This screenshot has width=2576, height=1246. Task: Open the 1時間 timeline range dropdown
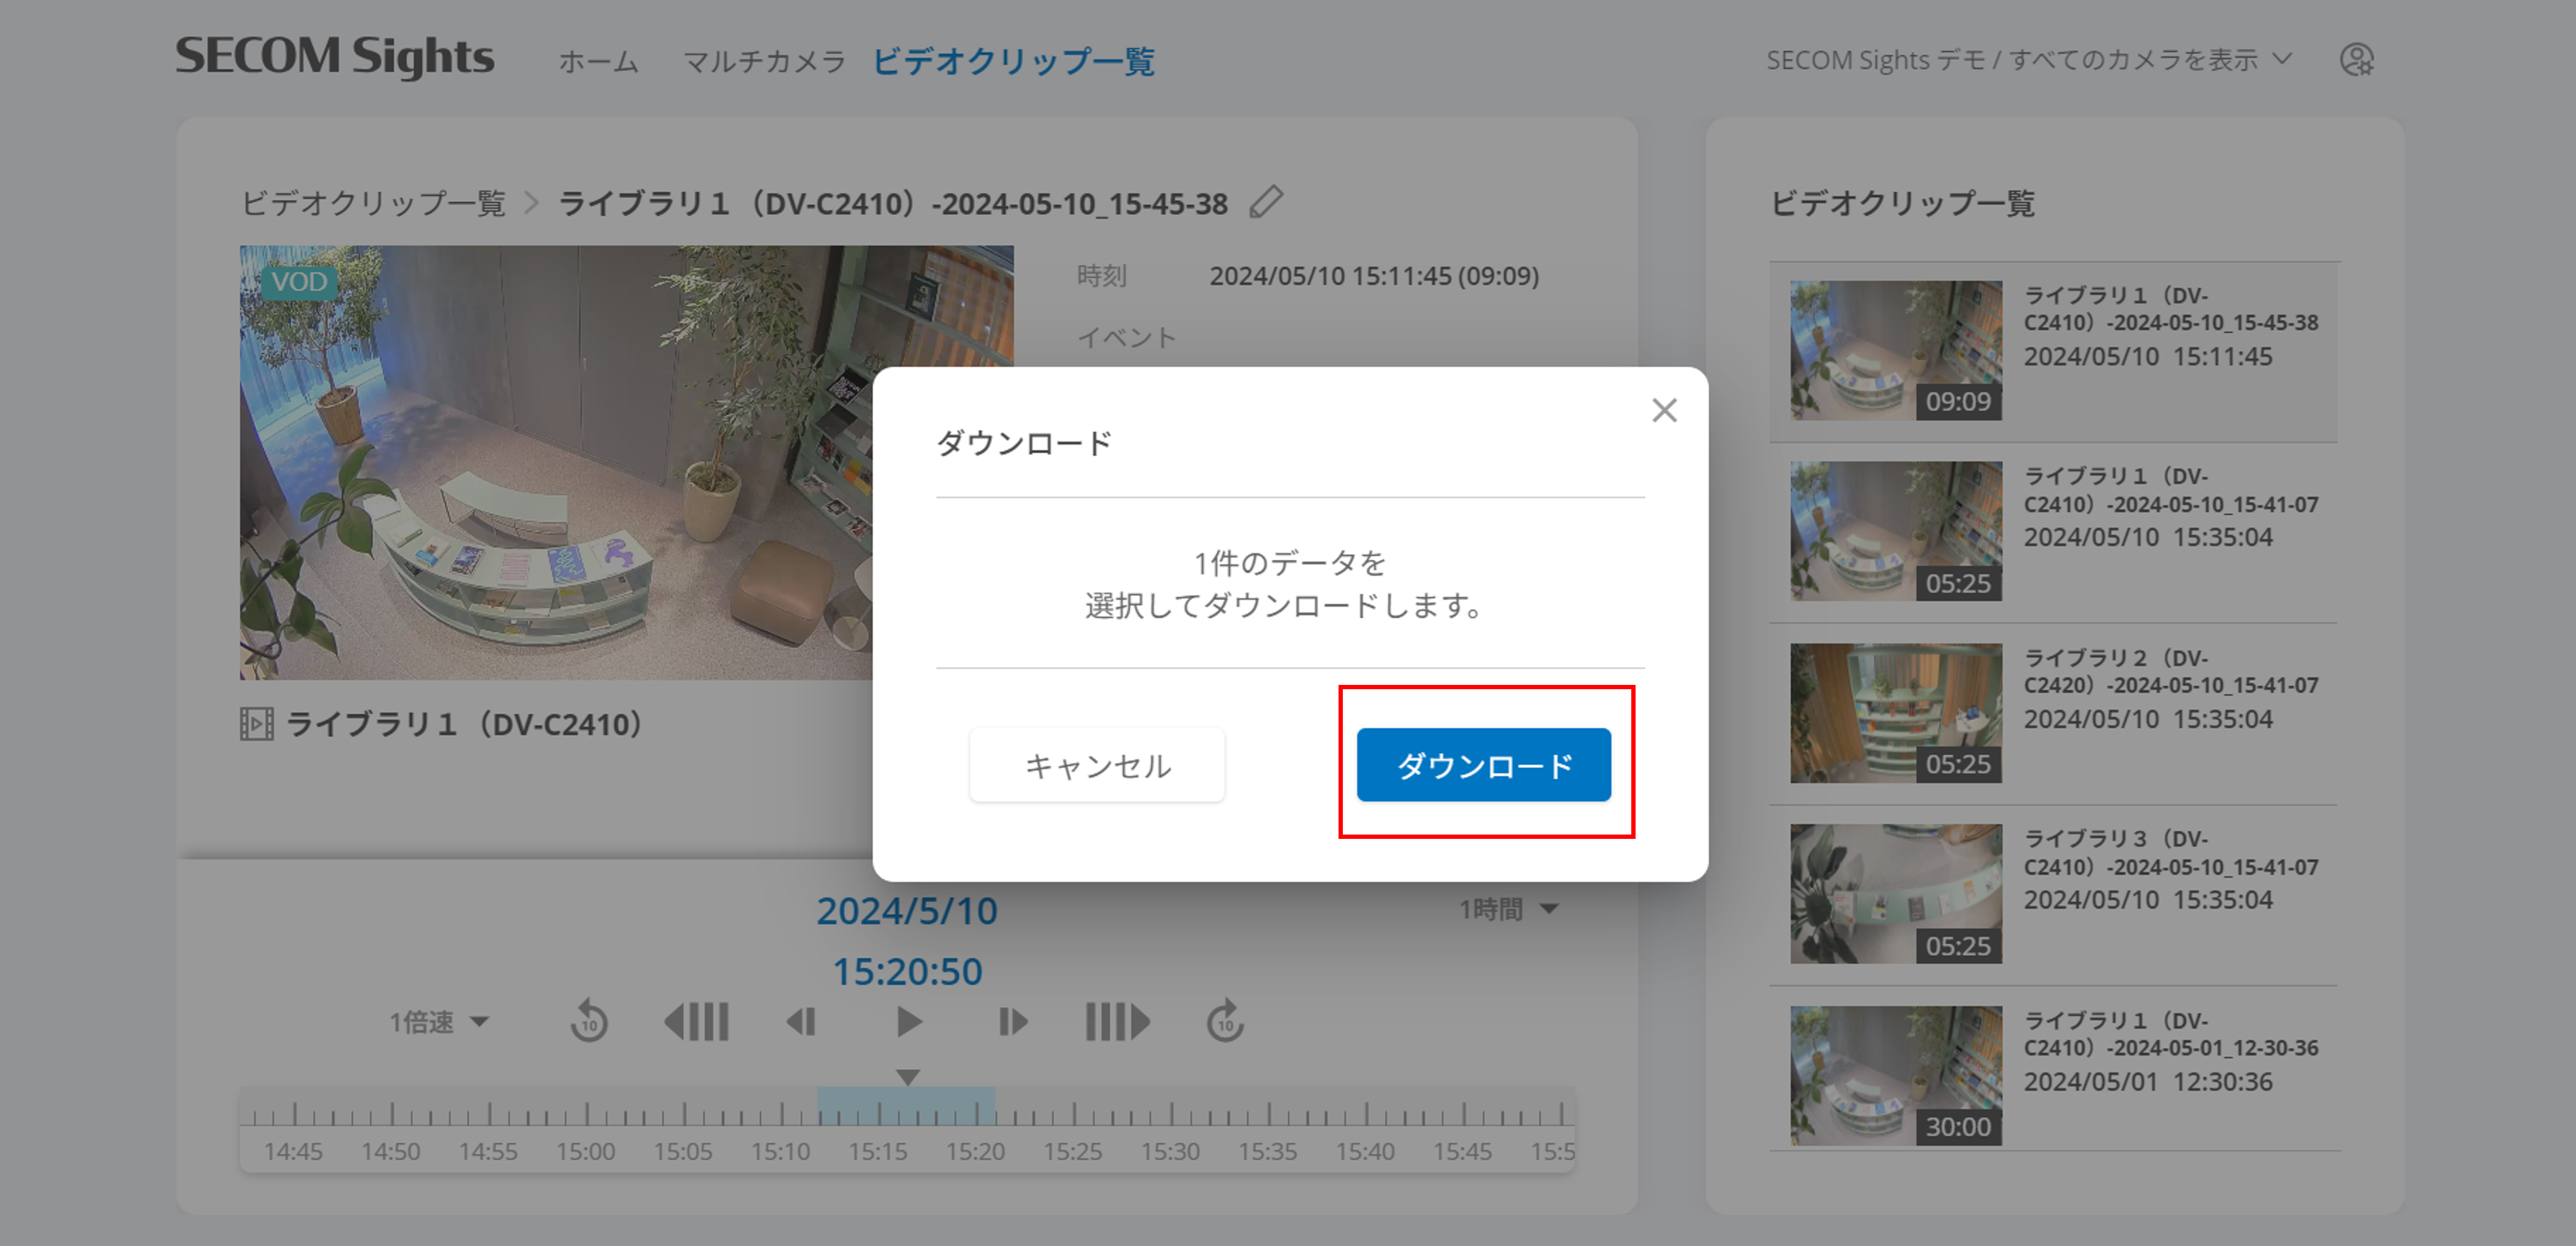coord(1508,909)
